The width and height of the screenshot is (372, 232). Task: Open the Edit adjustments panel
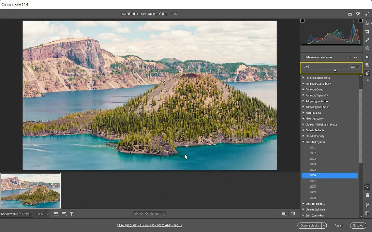[367, 23]
